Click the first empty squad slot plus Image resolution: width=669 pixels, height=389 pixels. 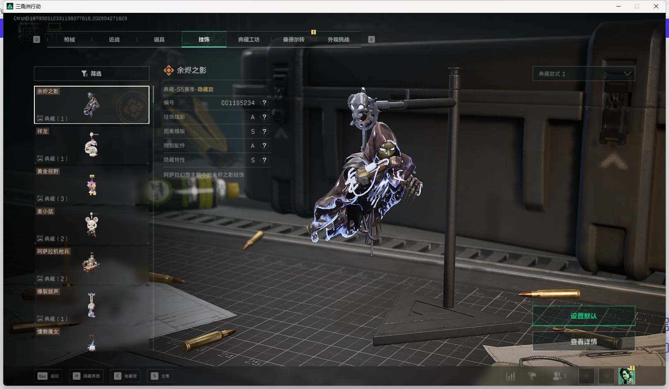click(x=586, y=376)
